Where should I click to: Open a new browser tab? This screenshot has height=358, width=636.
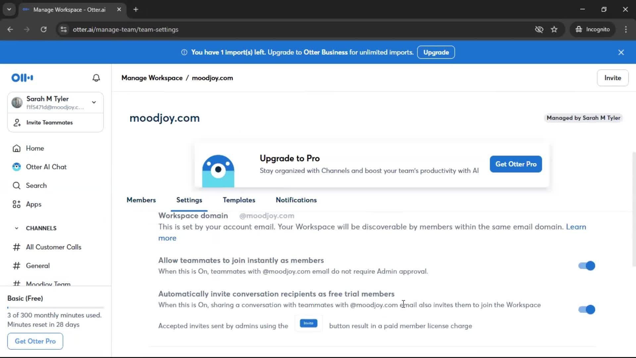(136, 9)
